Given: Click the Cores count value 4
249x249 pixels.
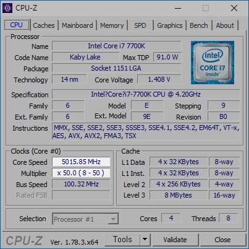Looking at the screenshot, I should tap(171, 218).
